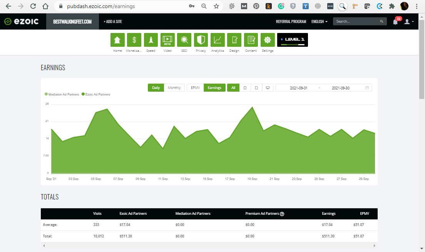Expand the English language dropdown

(x=319, y=21)
